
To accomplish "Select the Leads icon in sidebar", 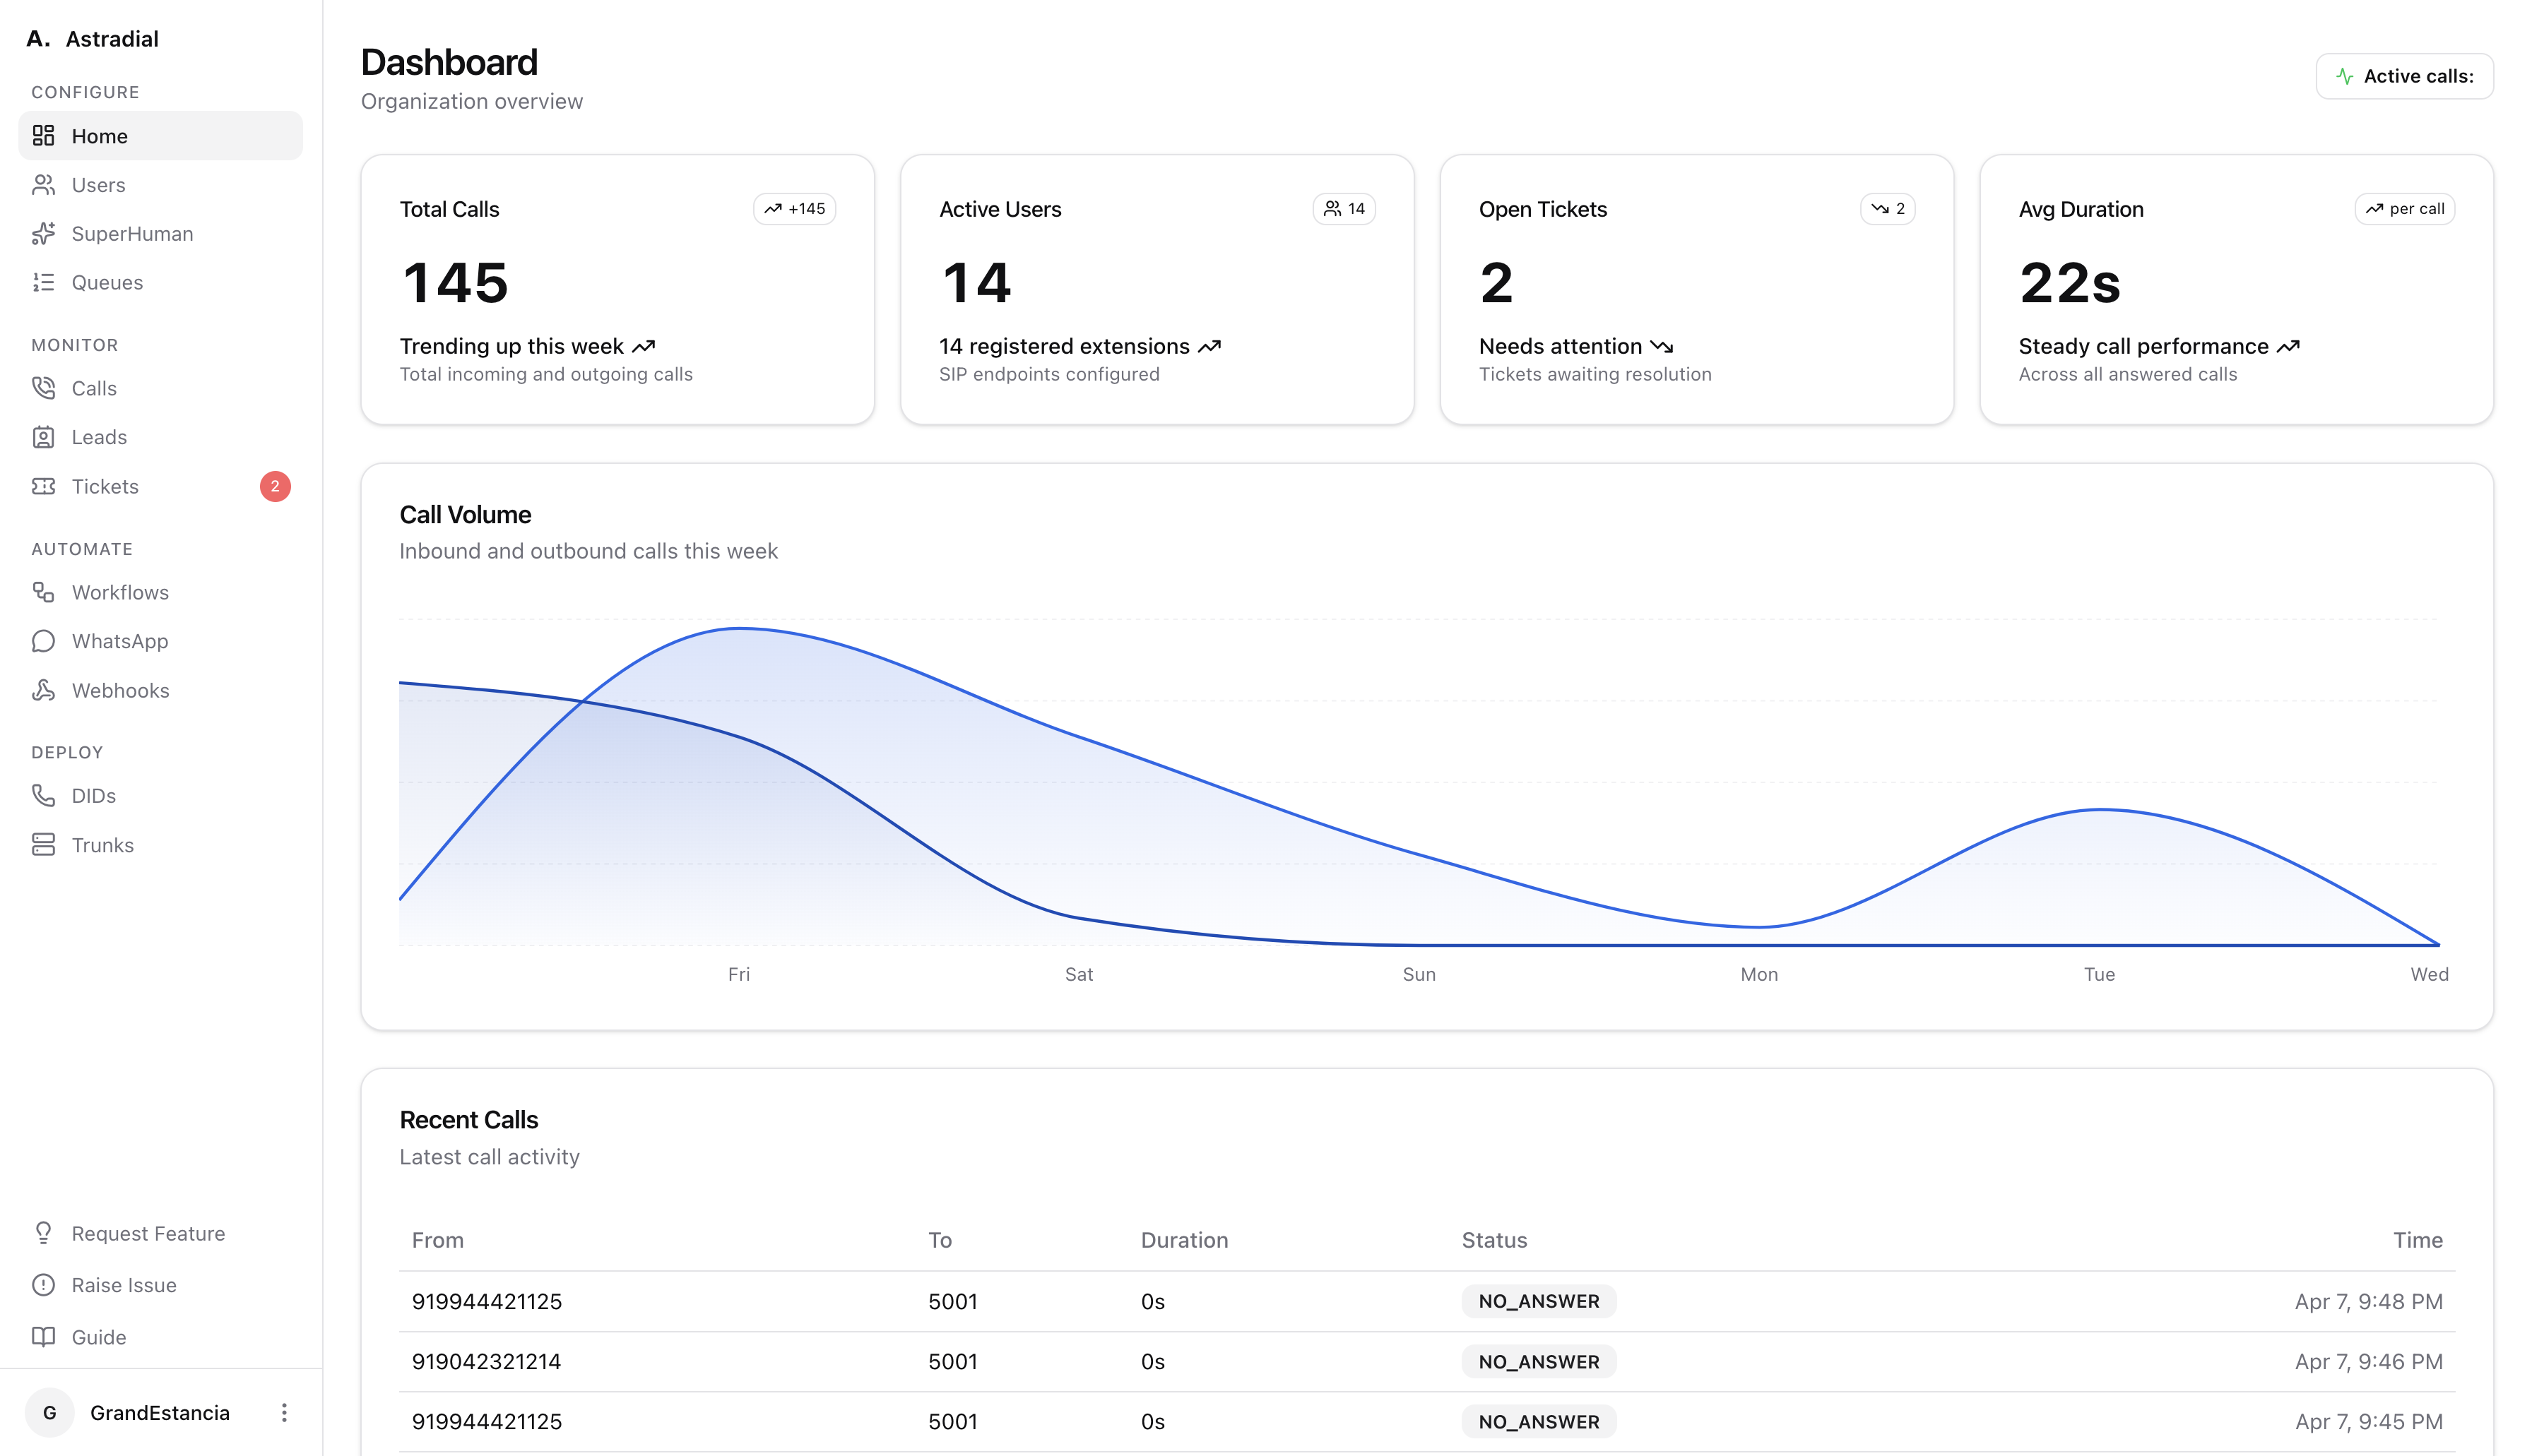I will (44, 437).
